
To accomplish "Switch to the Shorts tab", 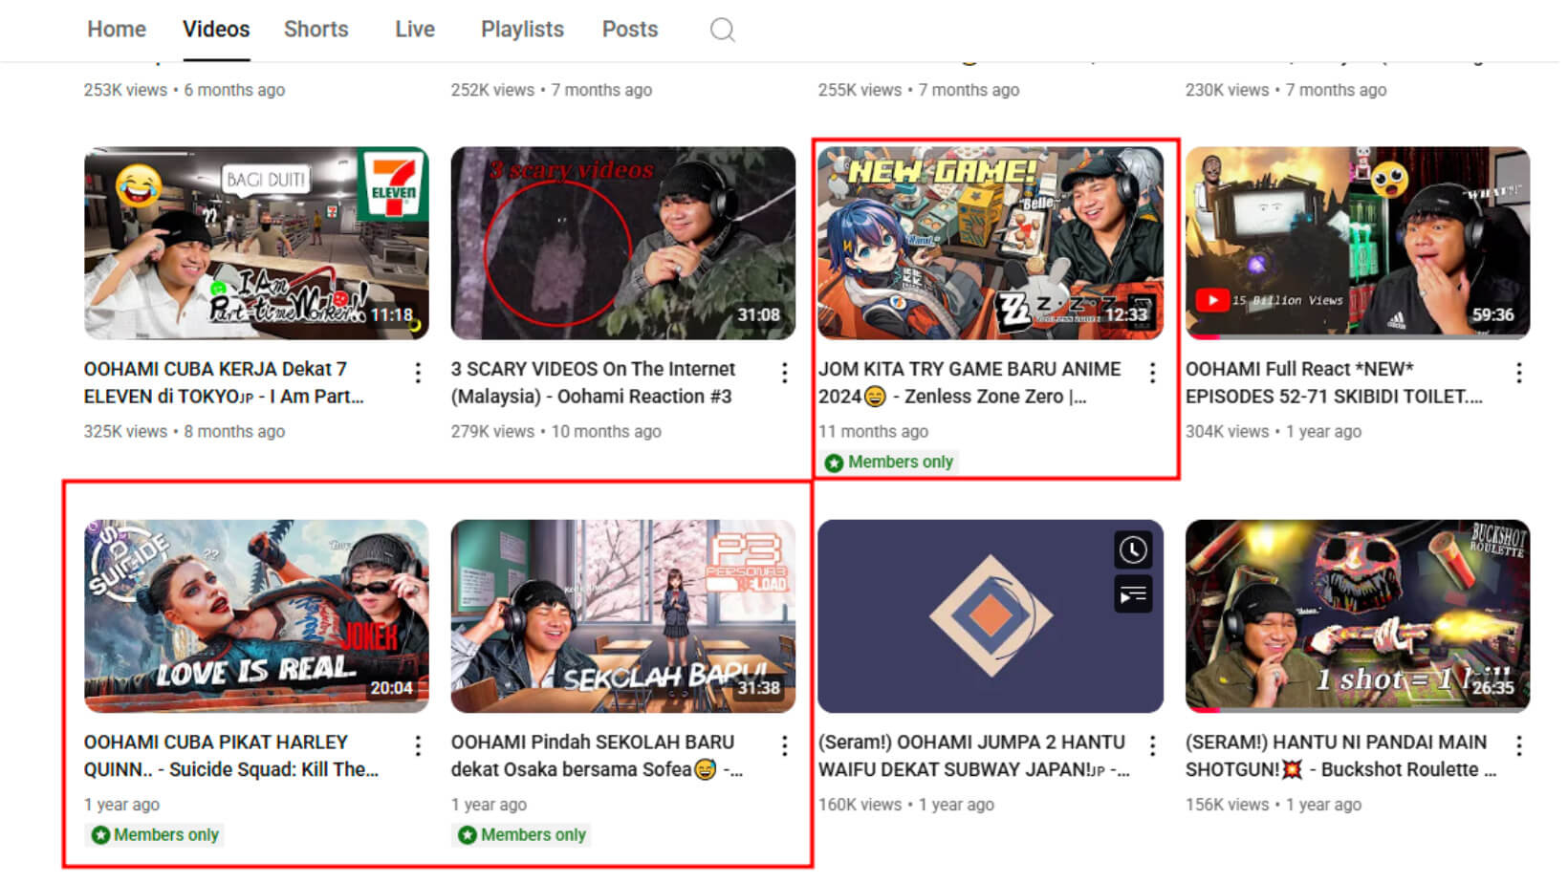I will point(316,30).
